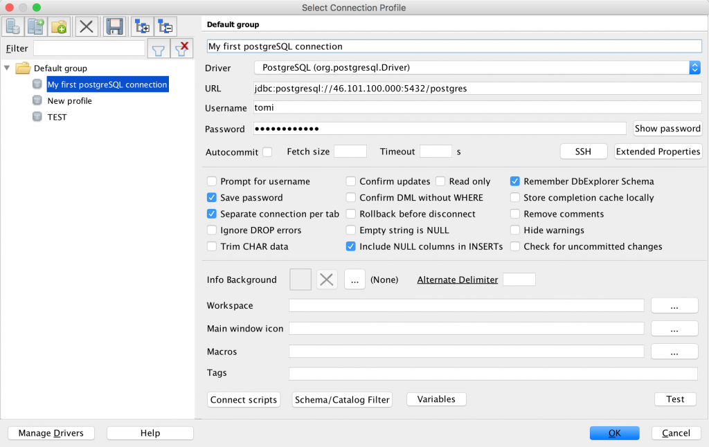Delete the selected profile
Viewport: 709px width, 447px height.
tap(87, 26)
